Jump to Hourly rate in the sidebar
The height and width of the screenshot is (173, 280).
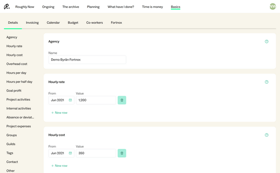click(14, 46)
